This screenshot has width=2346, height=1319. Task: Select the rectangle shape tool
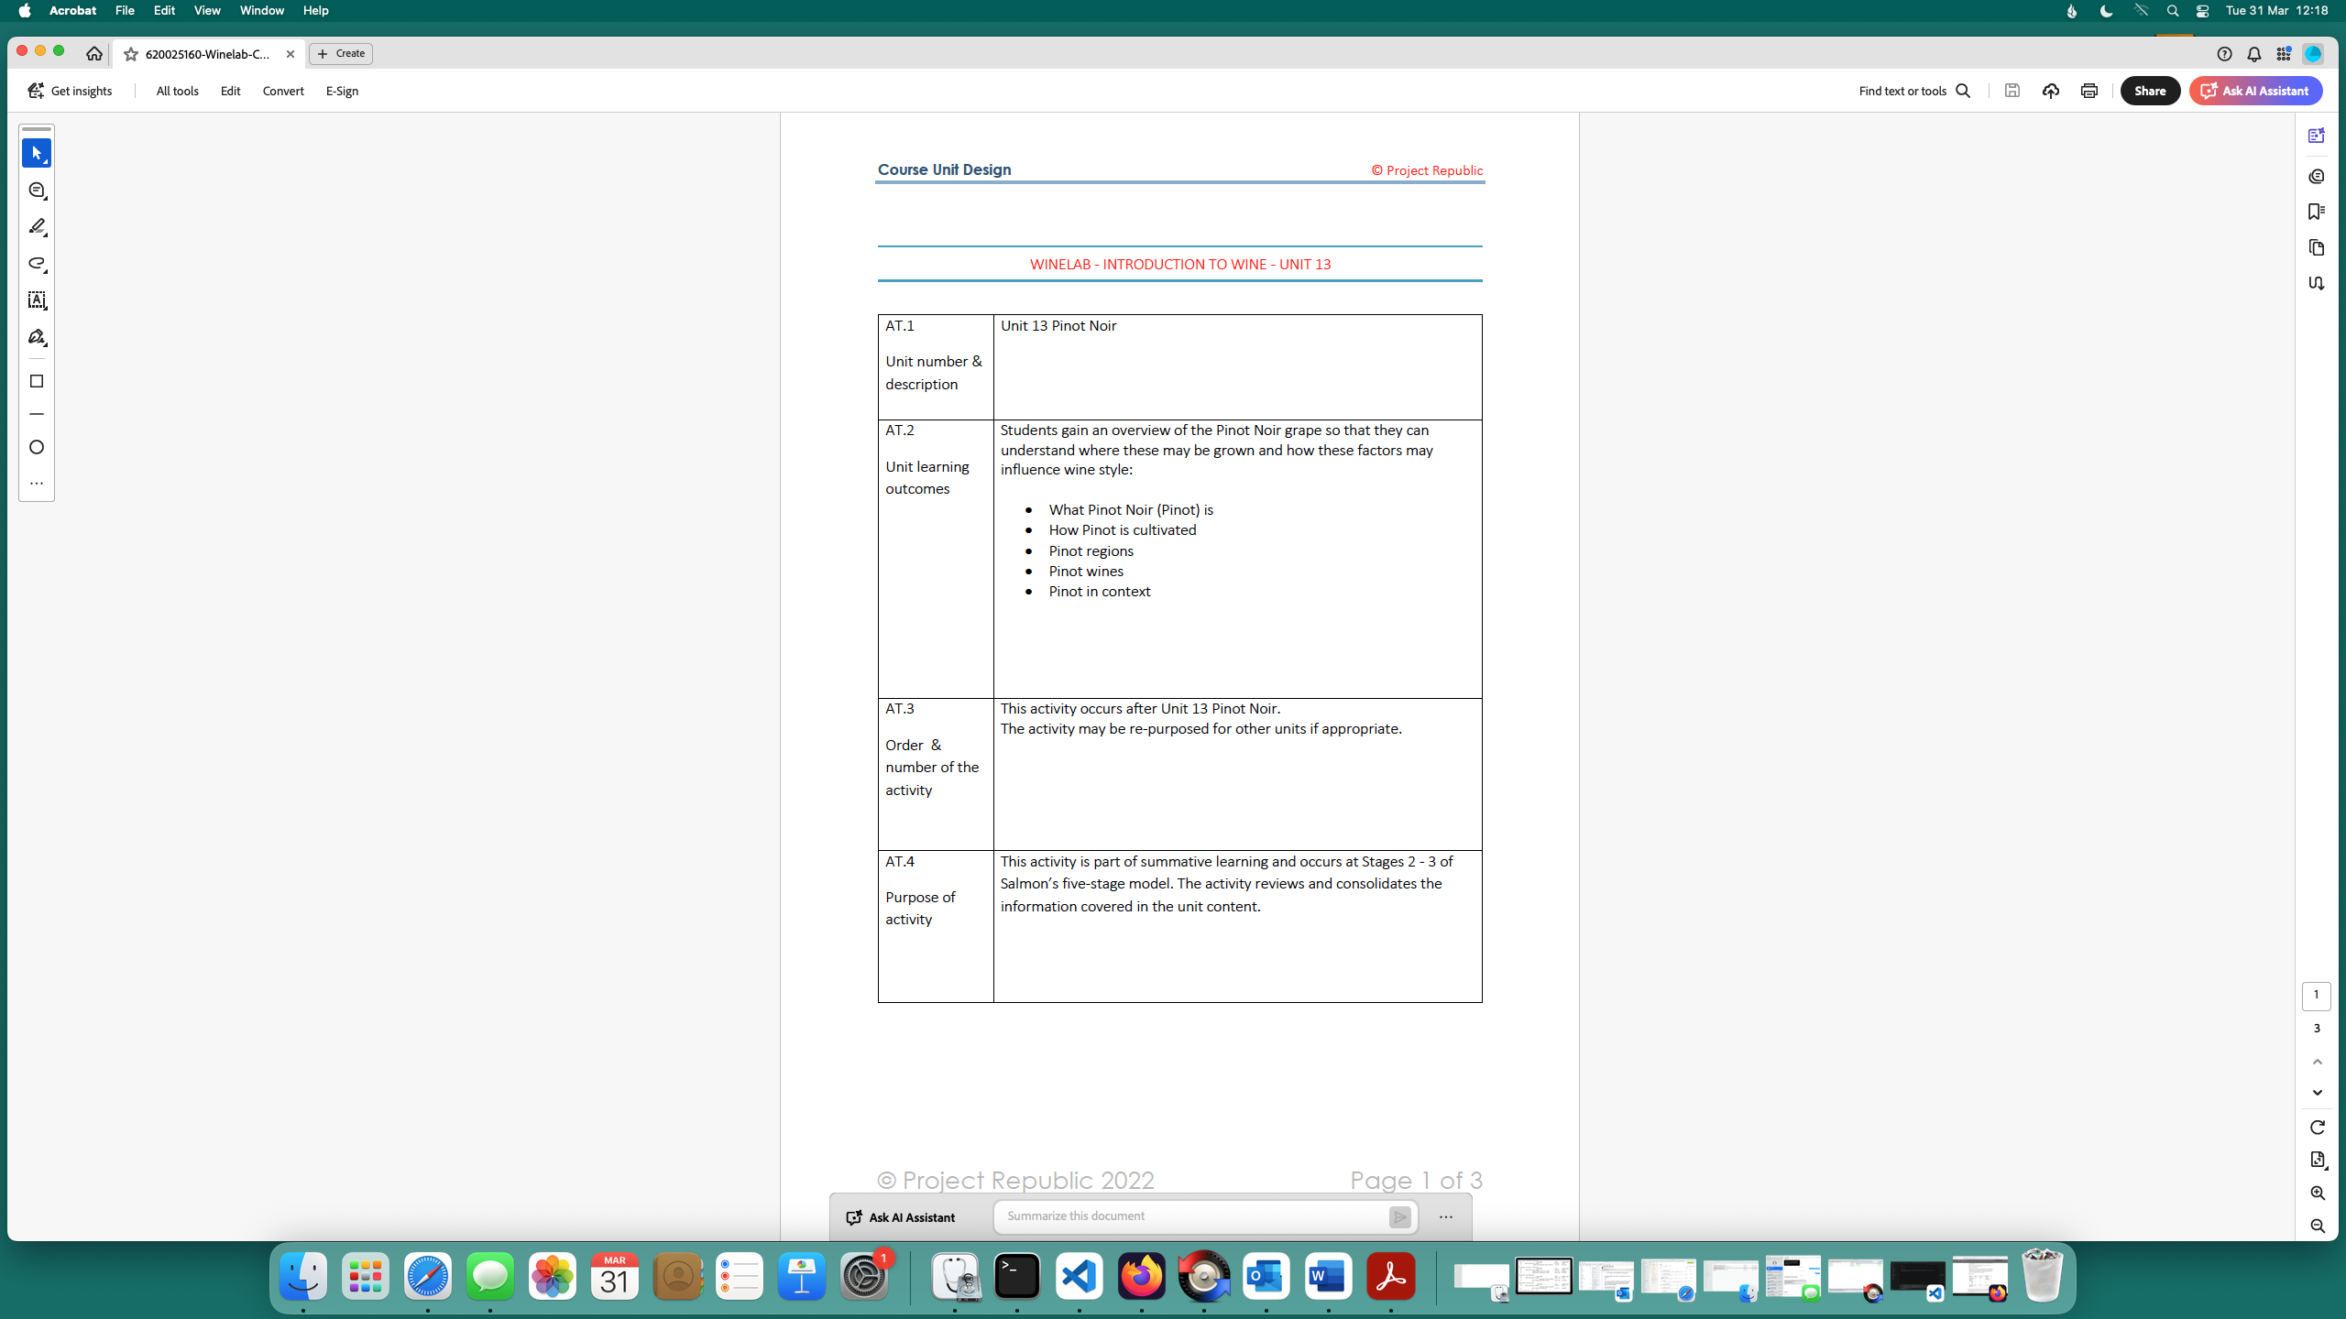tap(37, 381)
